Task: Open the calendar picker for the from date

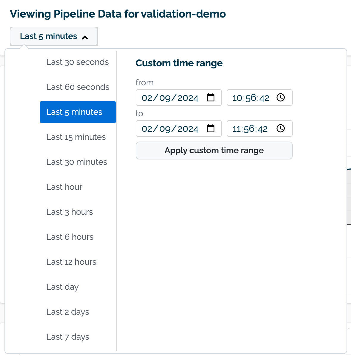Action: (211, 98)
